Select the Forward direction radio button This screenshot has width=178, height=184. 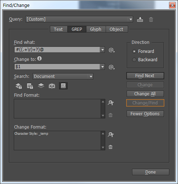[134, 51]
